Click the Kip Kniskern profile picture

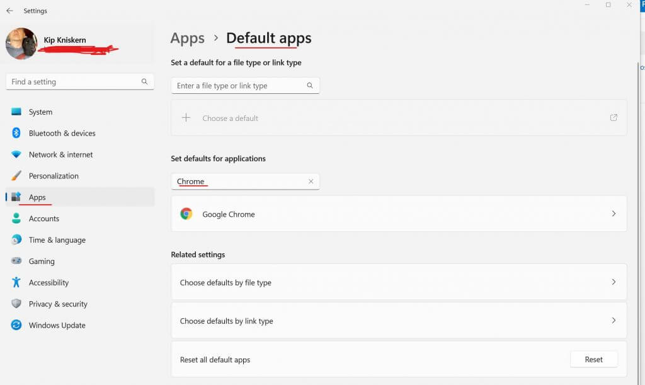[x=21, y=43]
